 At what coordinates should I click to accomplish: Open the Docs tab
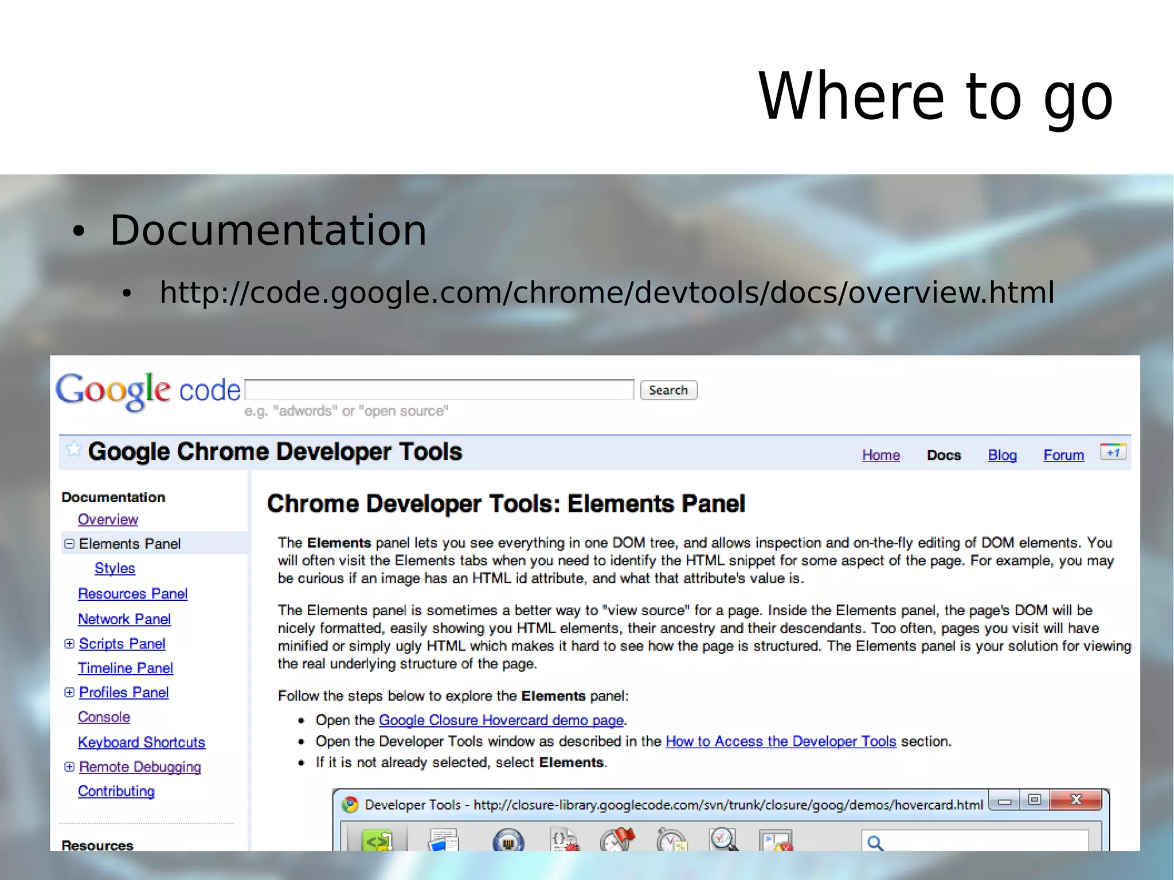[x=944, y=455]
